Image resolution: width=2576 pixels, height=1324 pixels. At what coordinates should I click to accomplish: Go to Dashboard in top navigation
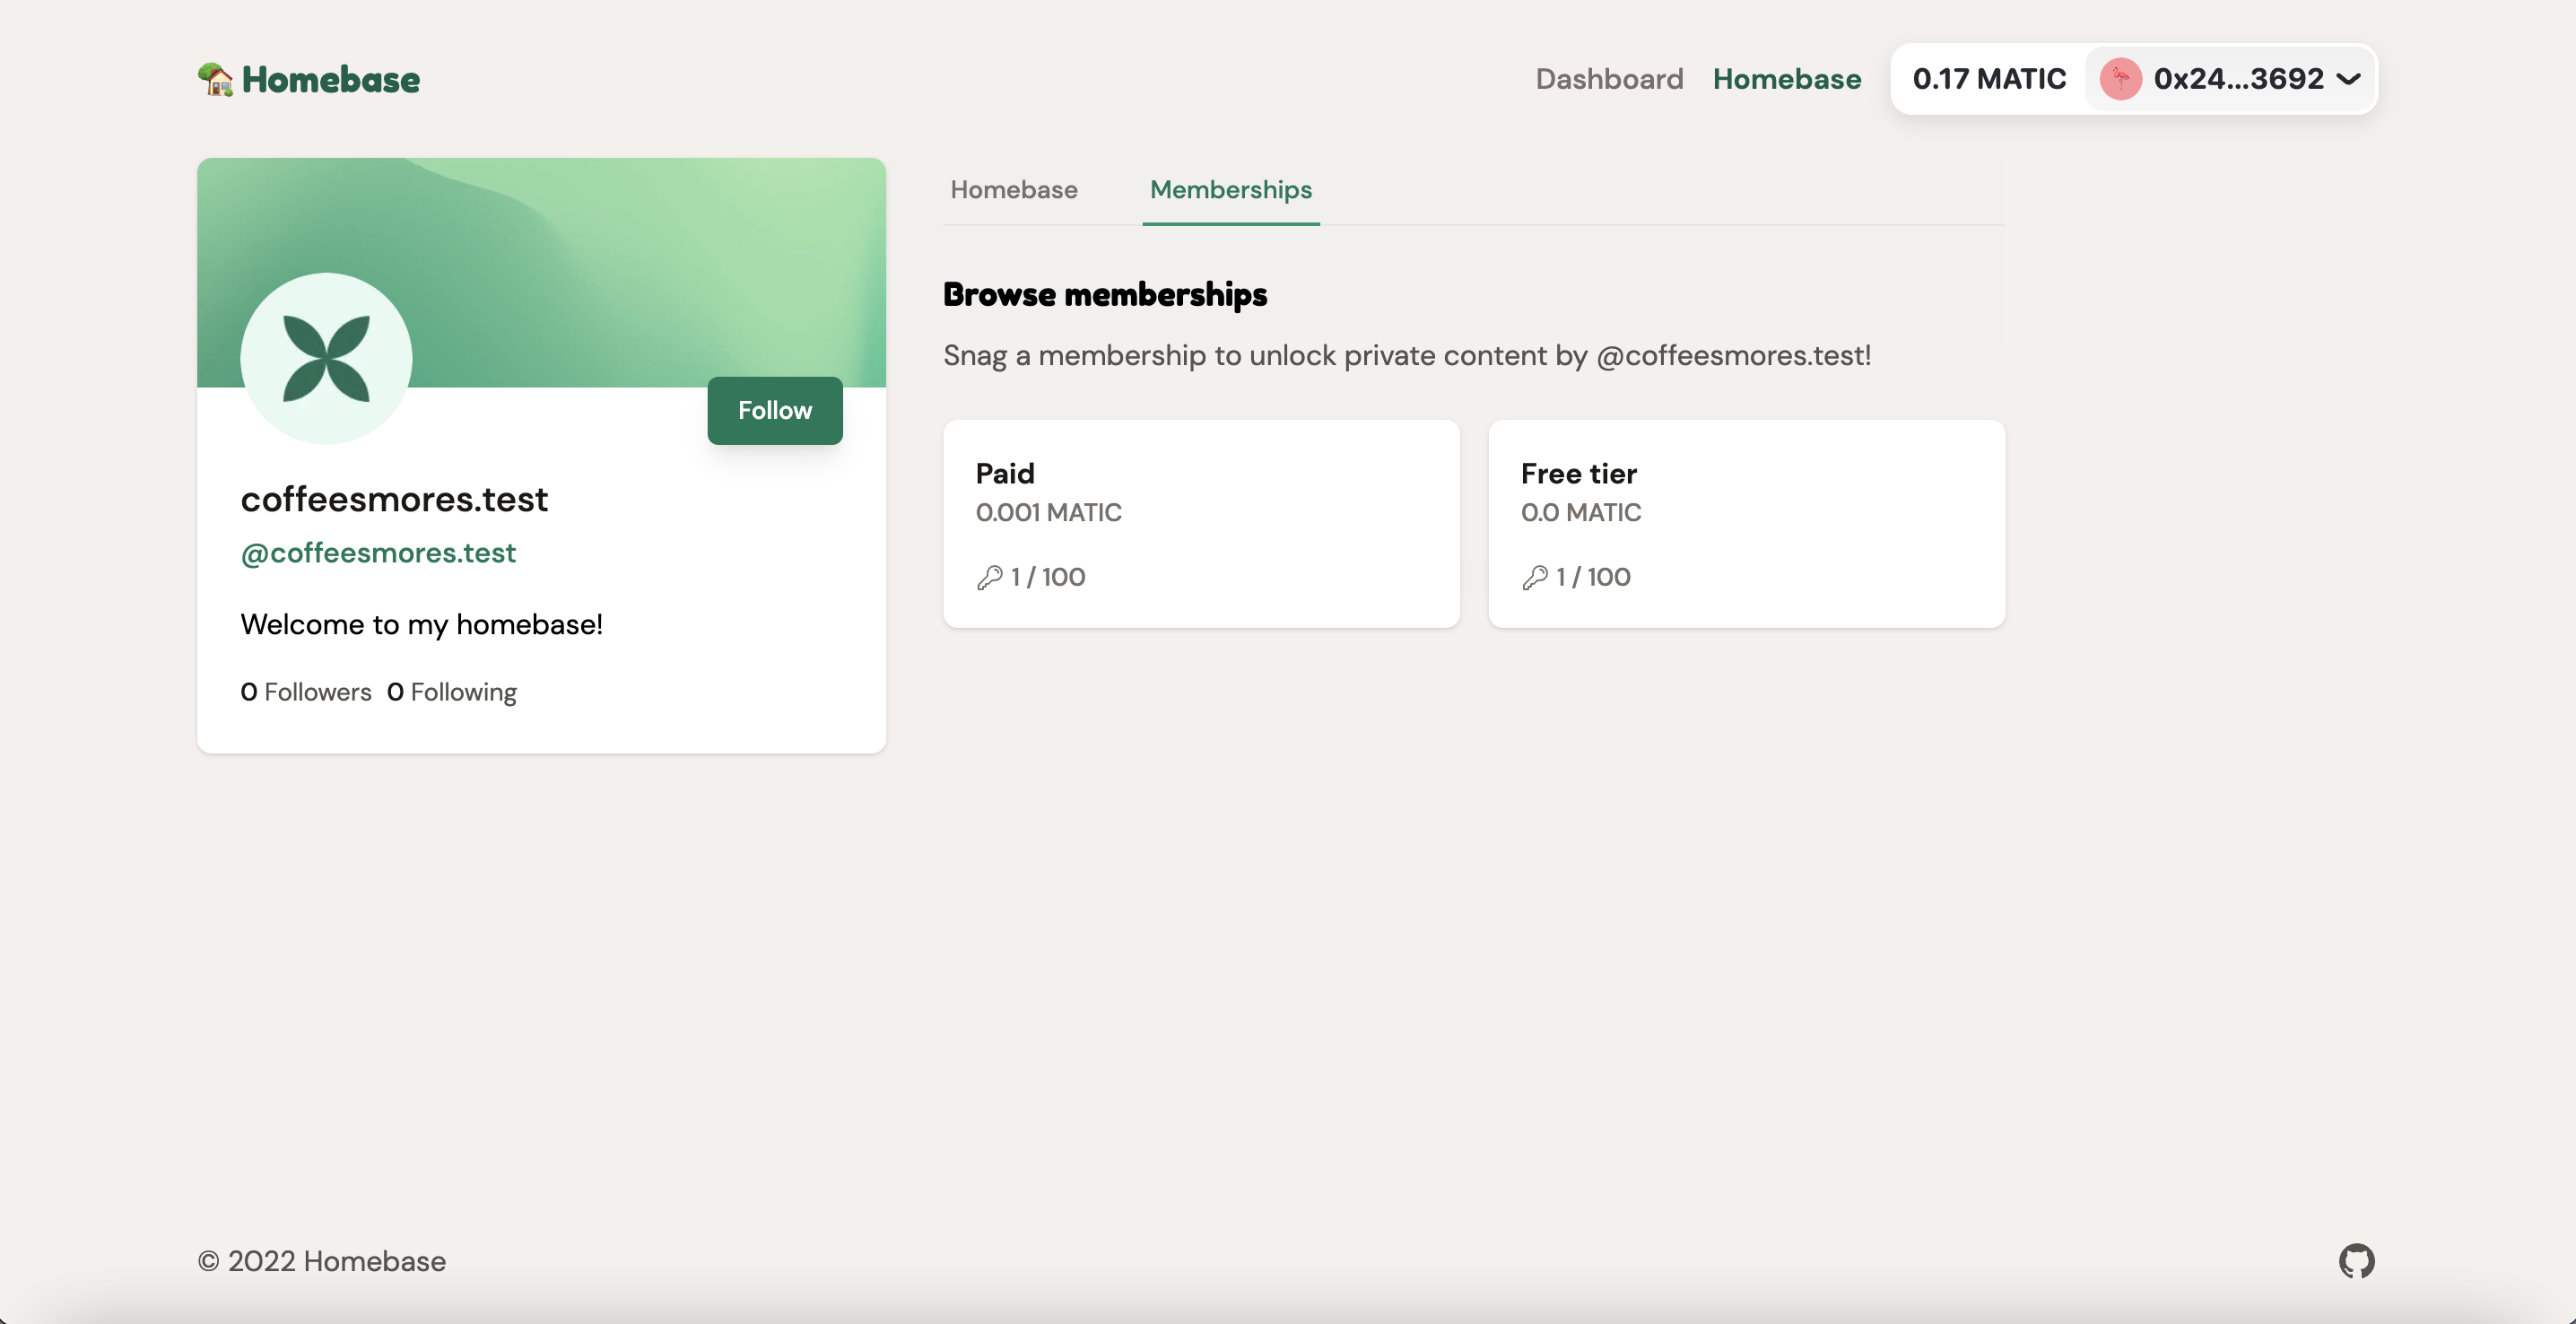tap(1609, 79)
